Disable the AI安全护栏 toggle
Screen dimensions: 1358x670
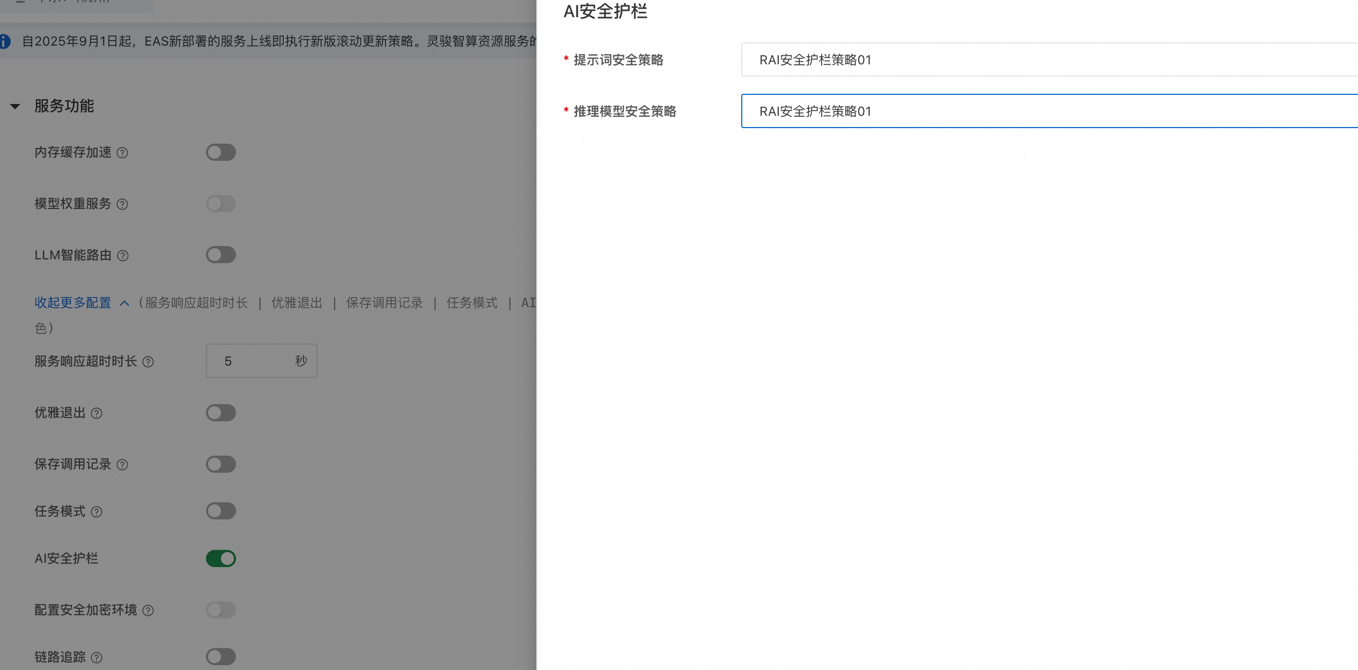click(220, 559)
